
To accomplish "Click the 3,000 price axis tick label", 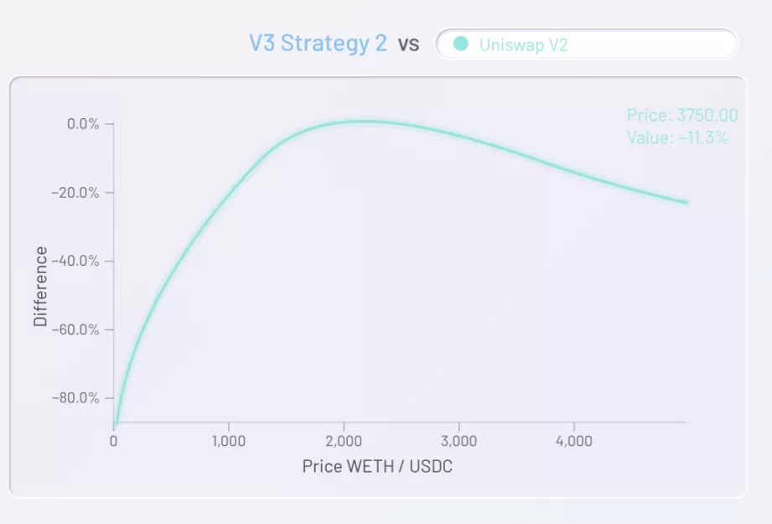I will (x=459, y=440).
